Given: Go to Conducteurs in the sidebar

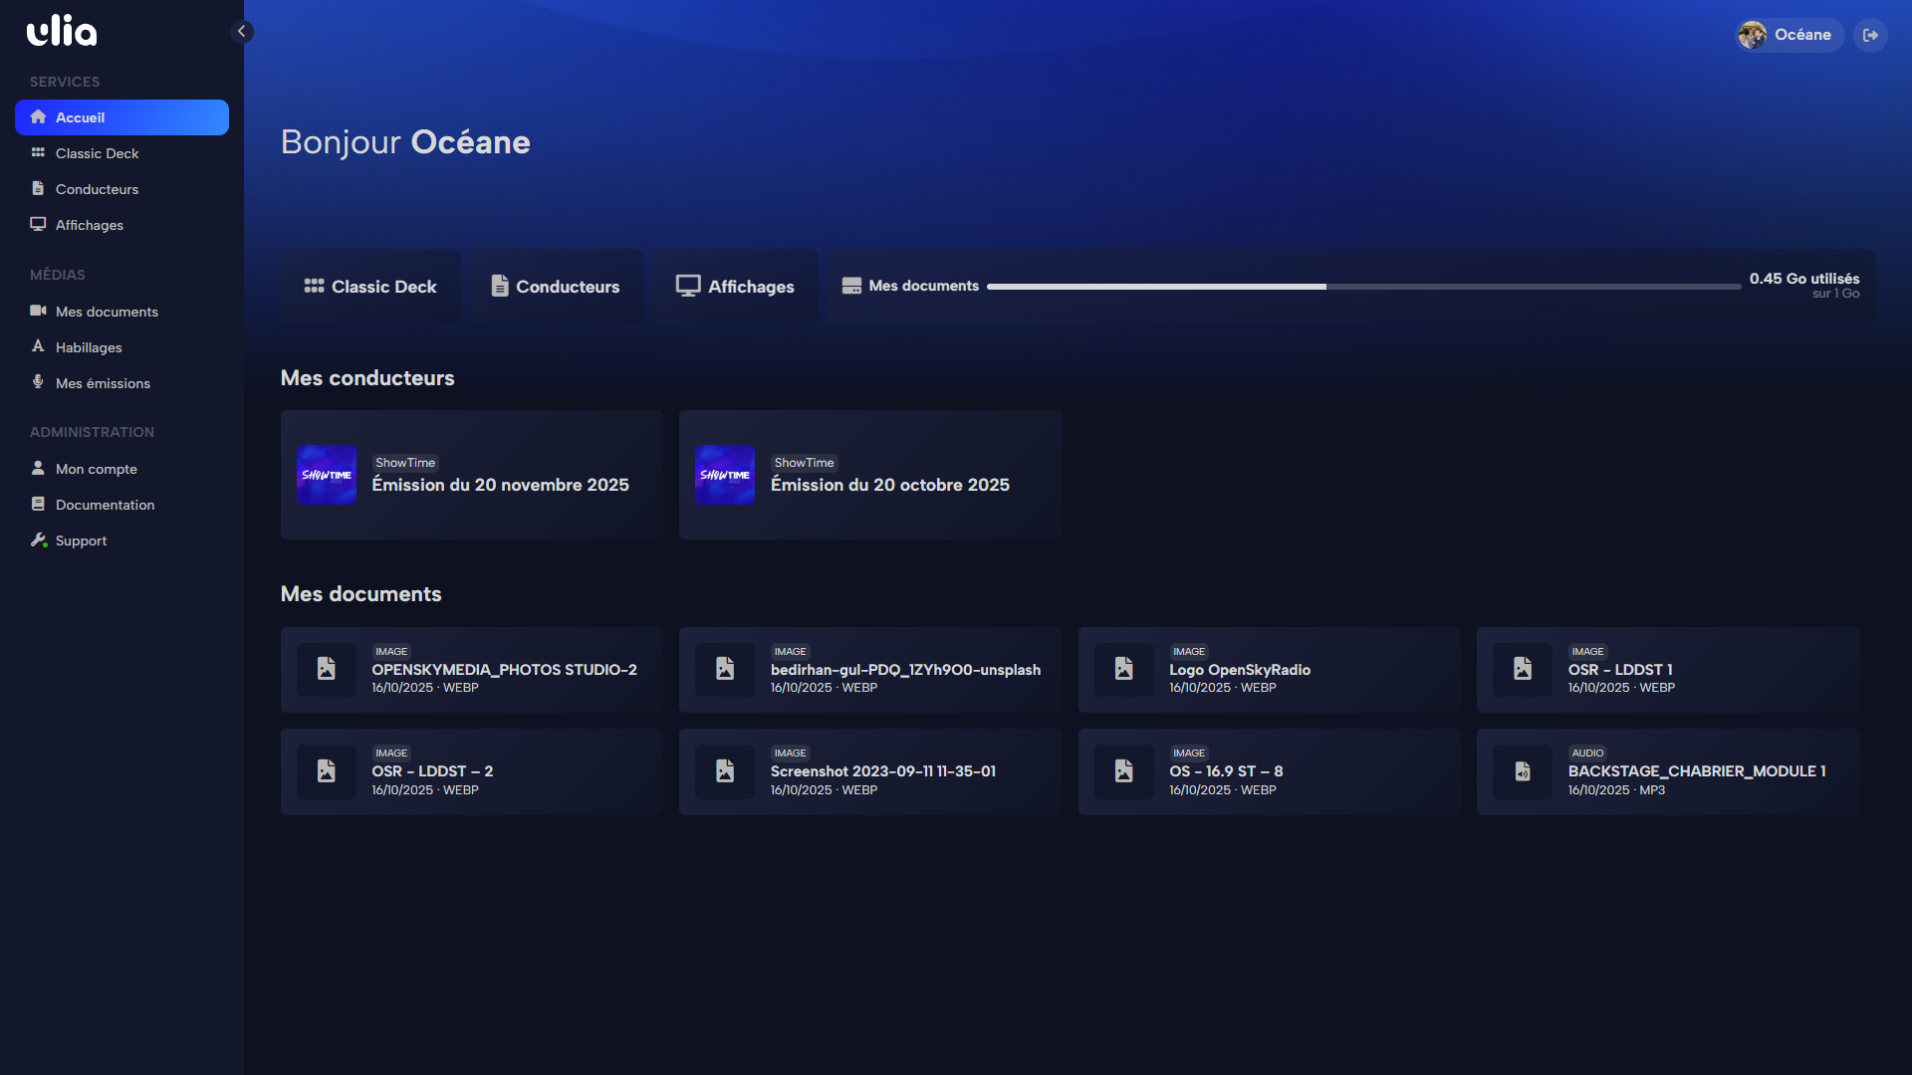Looking at the screenshot, I should click(97, 189).
